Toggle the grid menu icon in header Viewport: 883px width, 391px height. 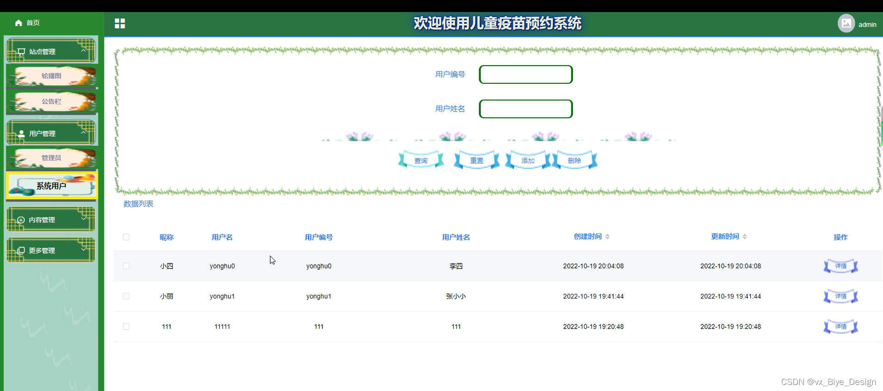120,24
